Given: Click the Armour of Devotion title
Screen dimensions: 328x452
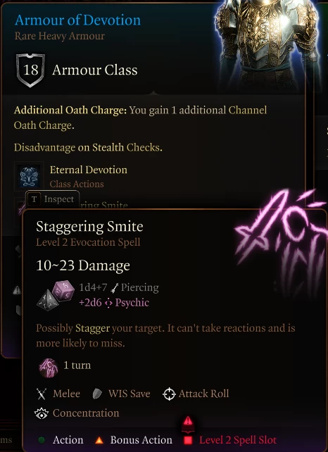Looking at the screenshot, I should [x=78, y=20].
